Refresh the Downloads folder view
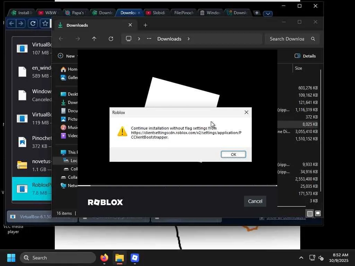 111,39
